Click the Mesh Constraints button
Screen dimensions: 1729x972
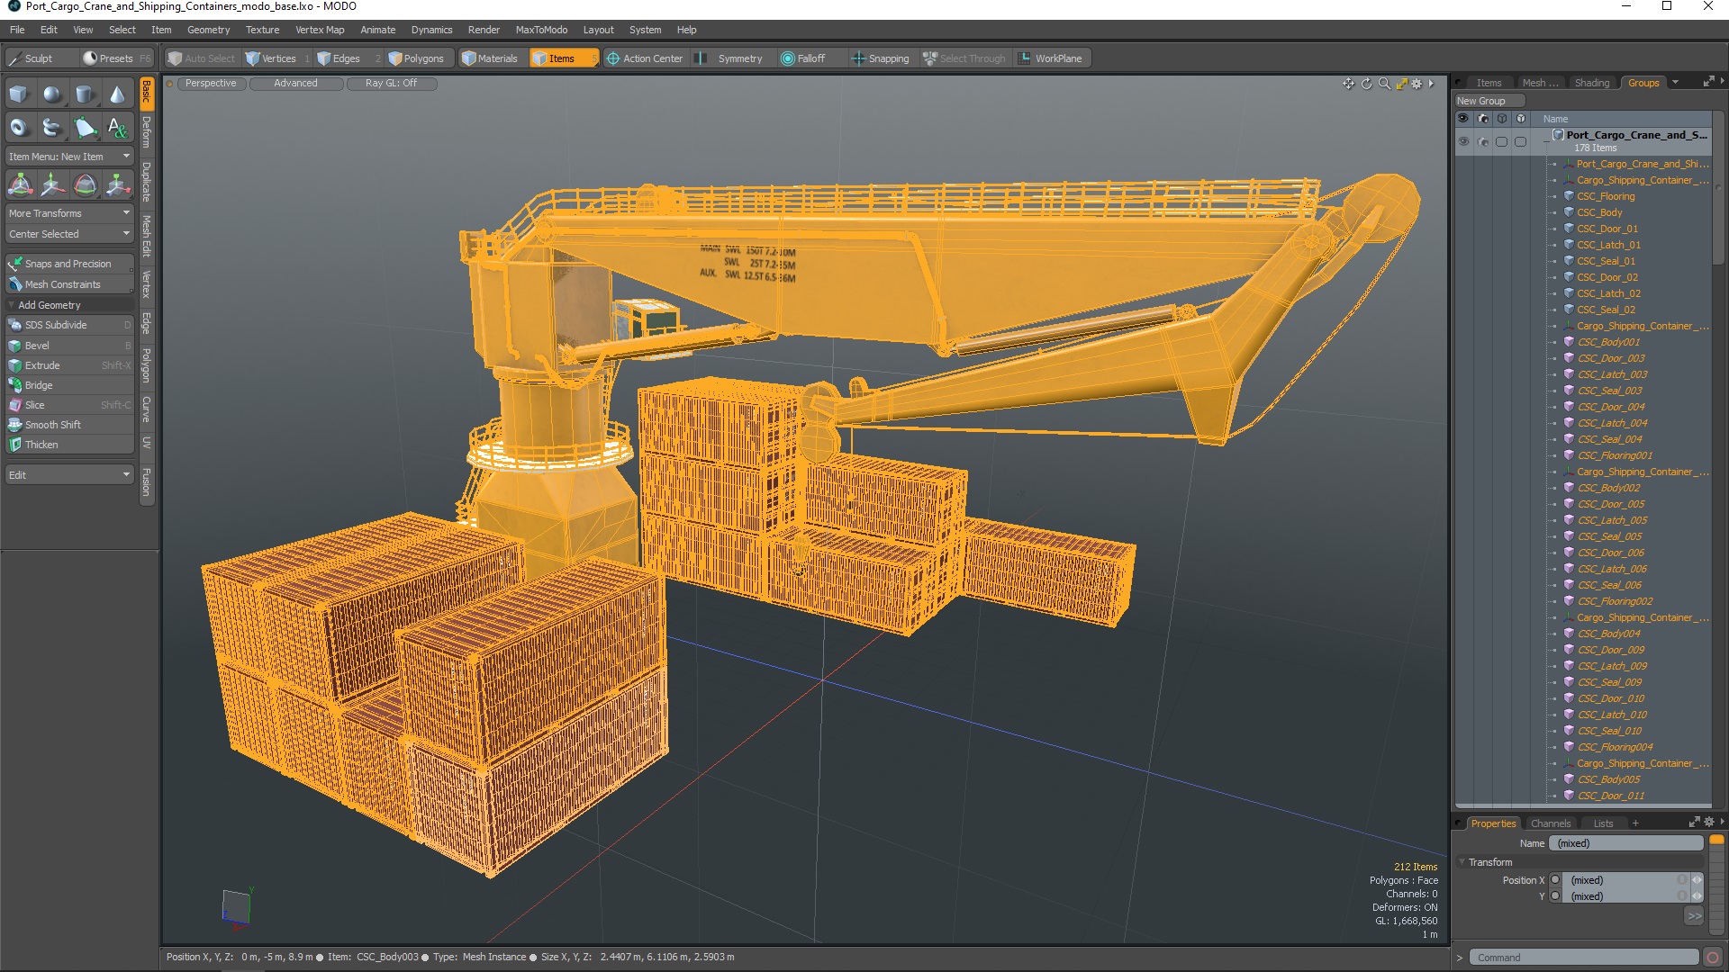[x=69, y=284]
